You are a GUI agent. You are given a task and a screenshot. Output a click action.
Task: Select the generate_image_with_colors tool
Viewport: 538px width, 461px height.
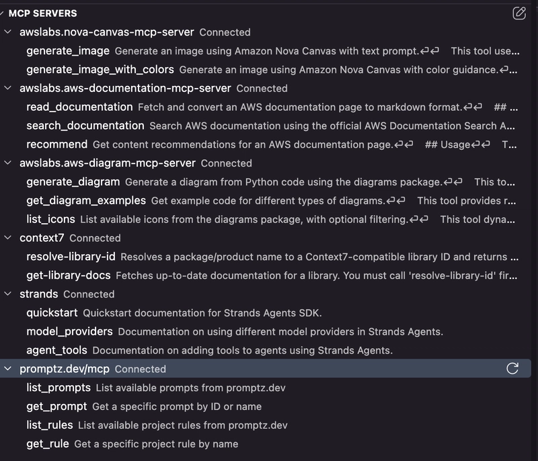tap(100, 69)
